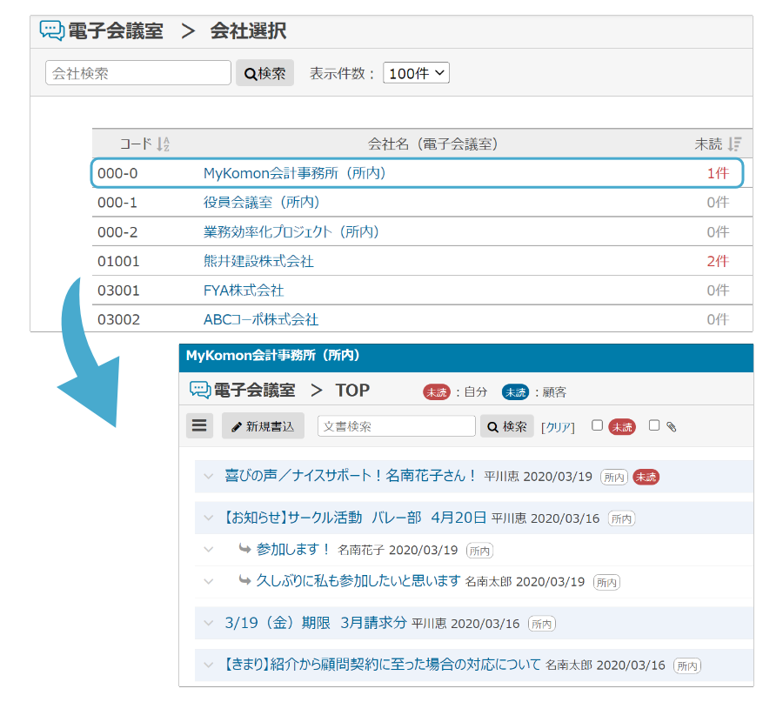Click the chat bubble icon beside 電子会議室 TOP
Screen dimensions: 783x702
pos(200,391)
